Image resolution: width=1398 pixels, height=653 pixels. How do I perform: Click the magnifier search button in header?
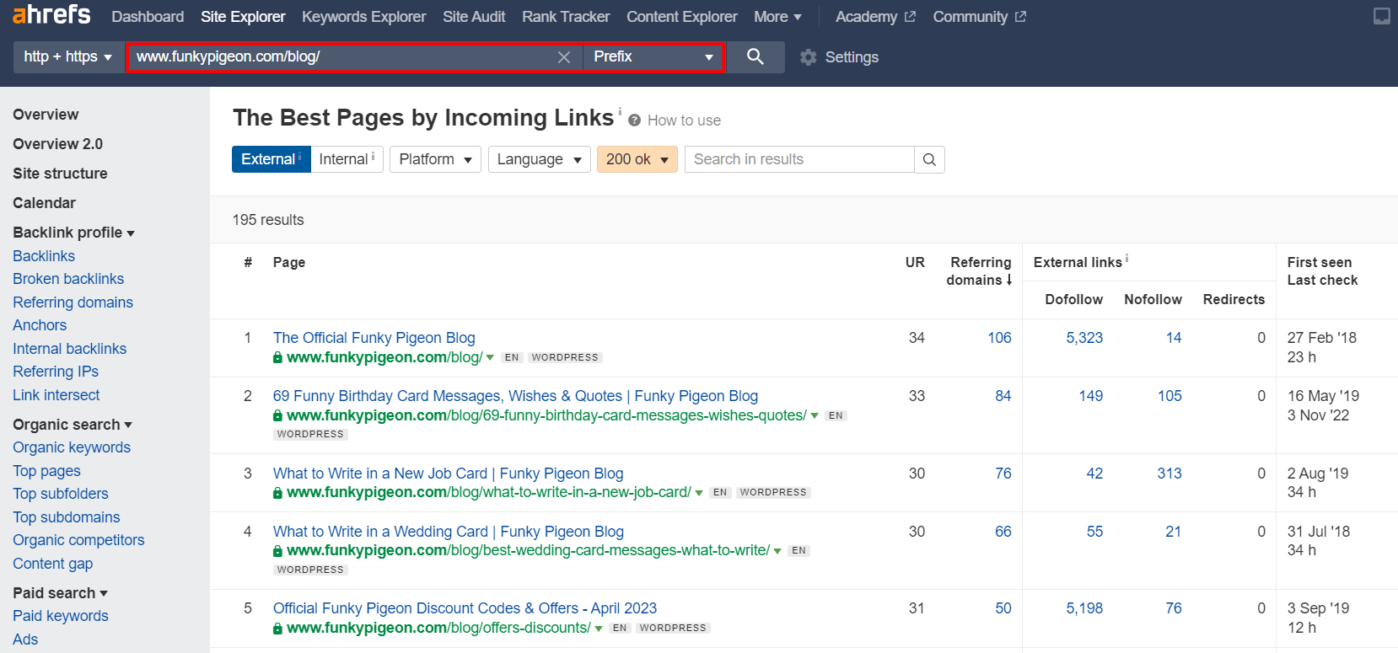(x=755, y=56)
